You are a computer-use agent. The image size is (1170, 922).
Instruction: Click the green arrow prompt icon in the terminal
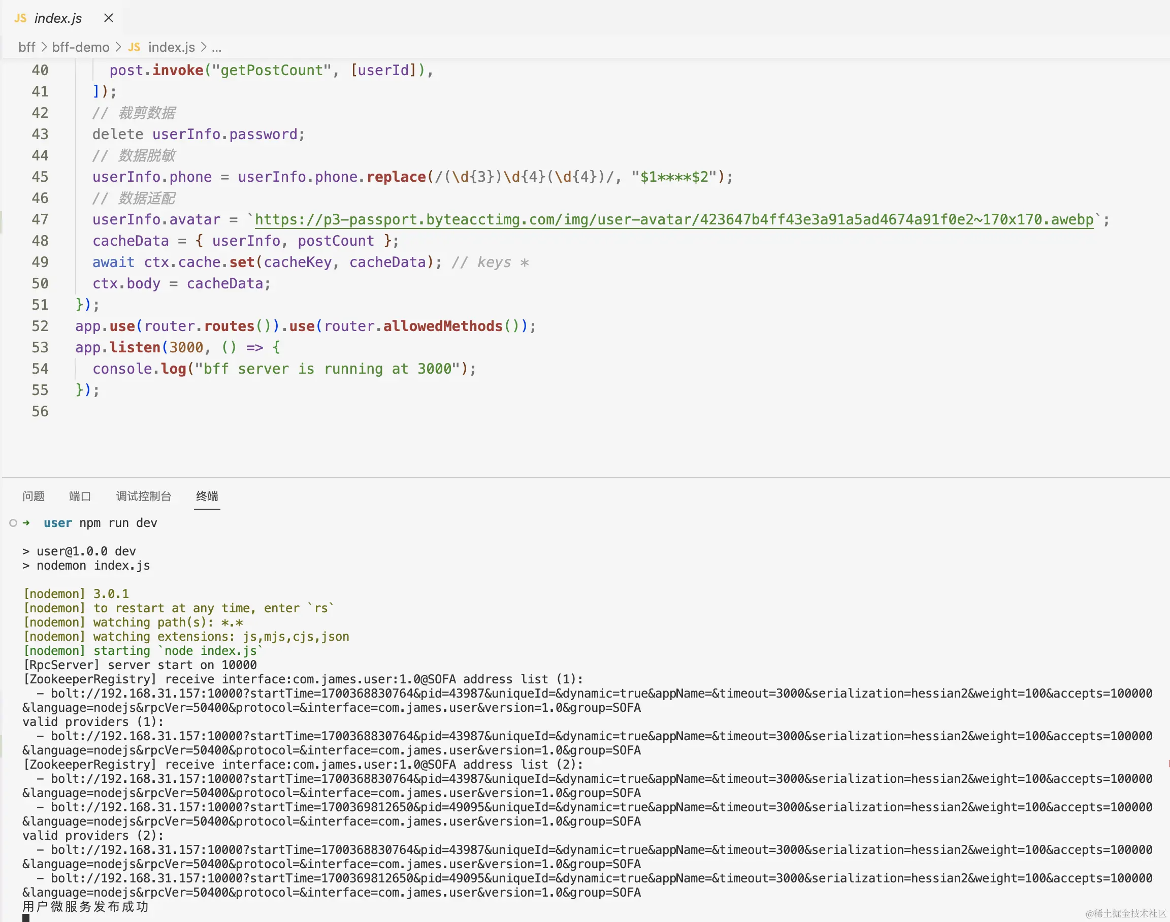[26, 522]
